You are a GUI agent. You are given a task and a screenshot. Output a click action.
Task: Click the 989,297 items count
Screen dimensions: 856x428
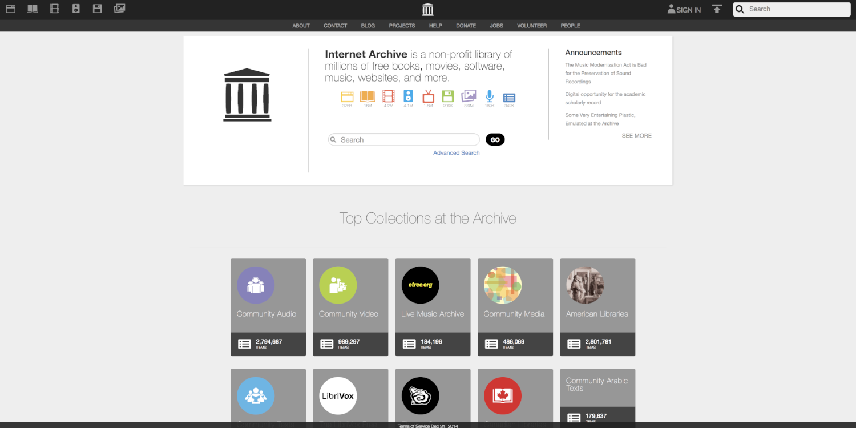coord(349,342)
